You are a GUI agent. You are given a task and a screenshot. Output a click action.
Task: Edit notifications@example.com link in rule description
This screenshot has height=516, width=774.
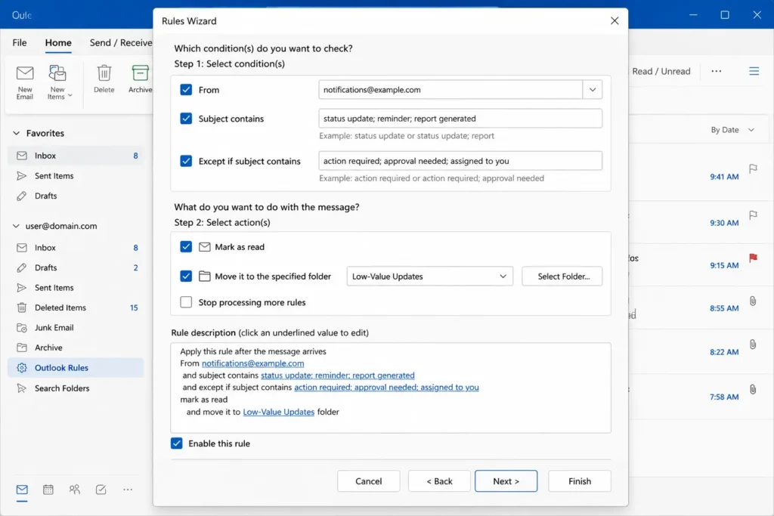point(252,363)
